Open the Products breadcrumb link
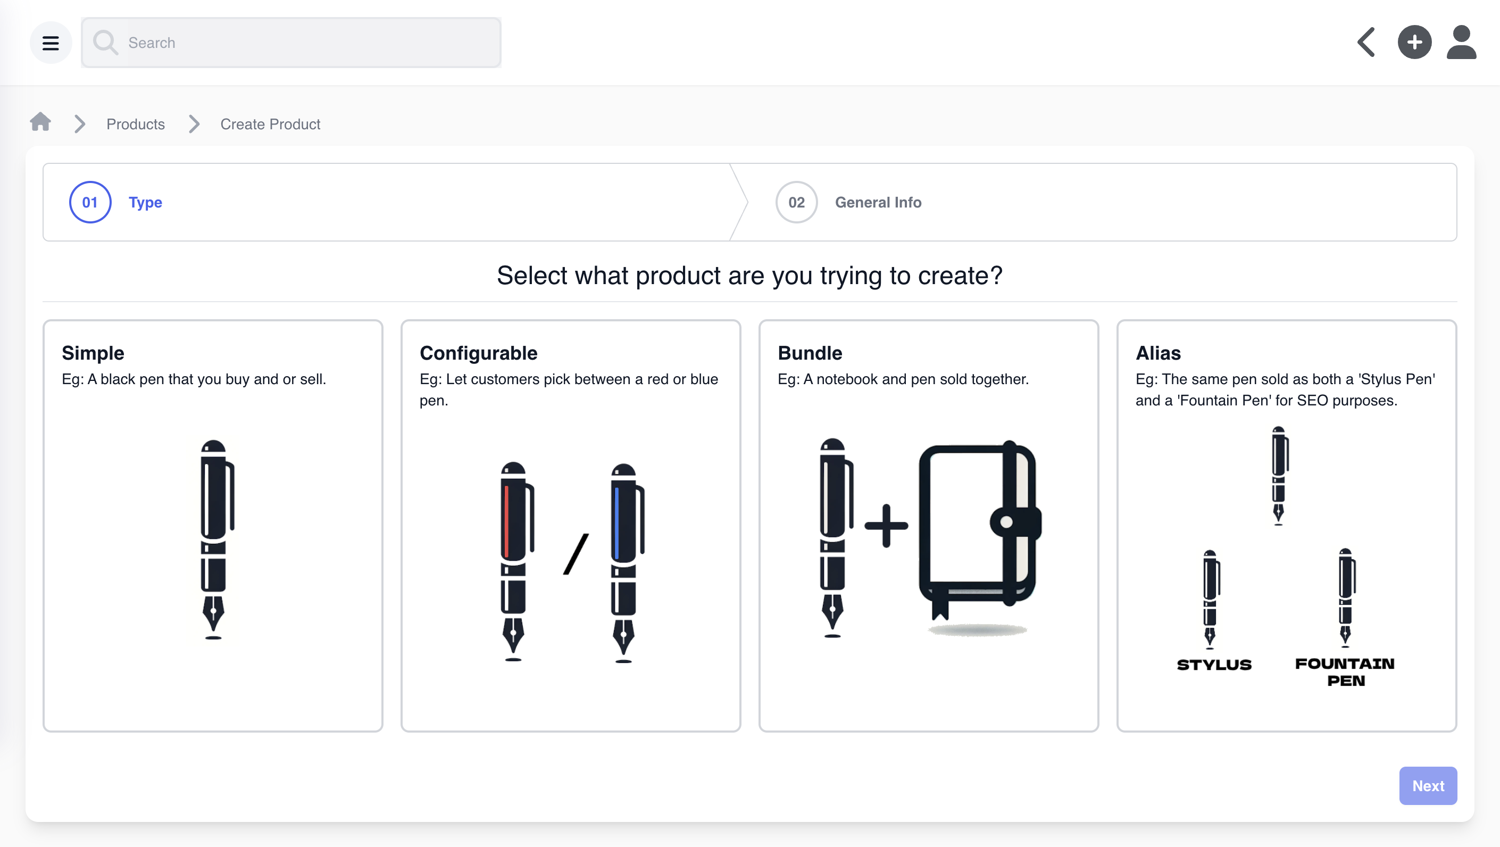The image size is (1500, 847). [135, 124]
